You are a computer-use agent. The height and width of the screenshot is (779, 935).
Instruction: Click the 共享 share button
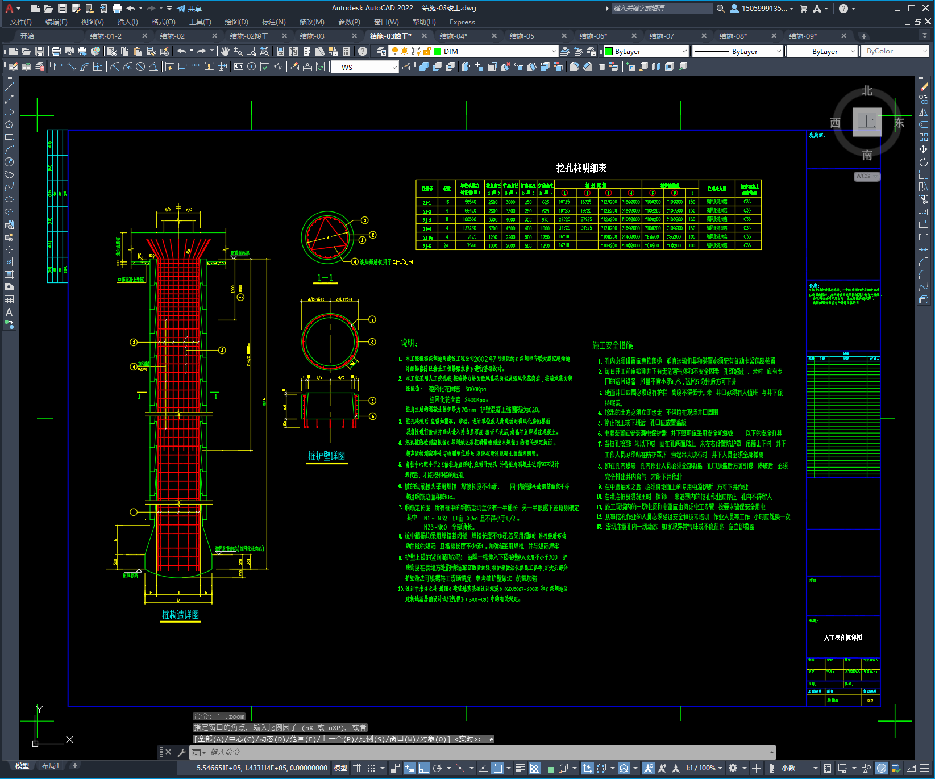point(189,9)
